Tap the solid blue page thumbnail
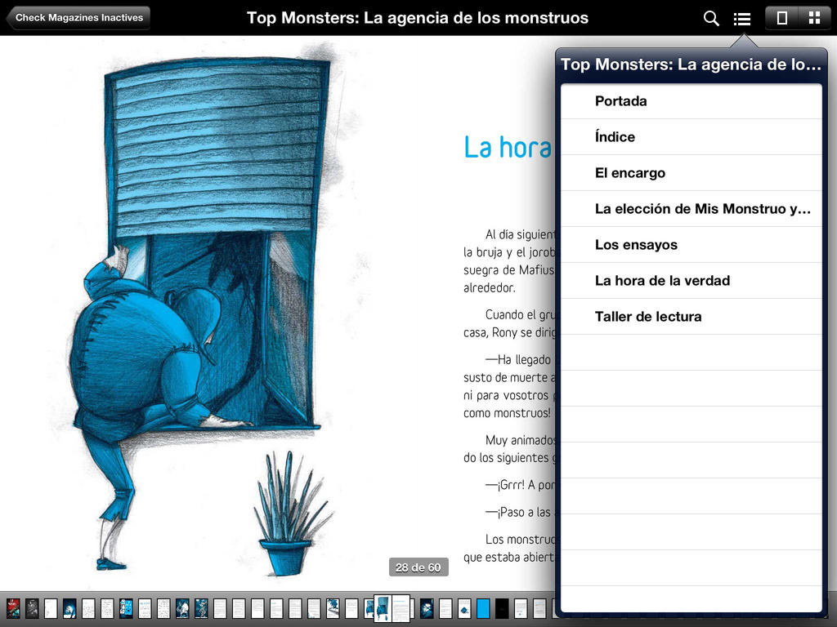 point(483,608)
